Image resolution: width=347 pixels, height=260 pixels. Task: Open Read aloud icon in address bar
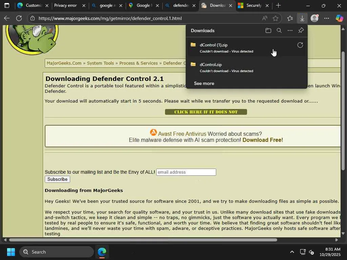(x=265, y=18)
